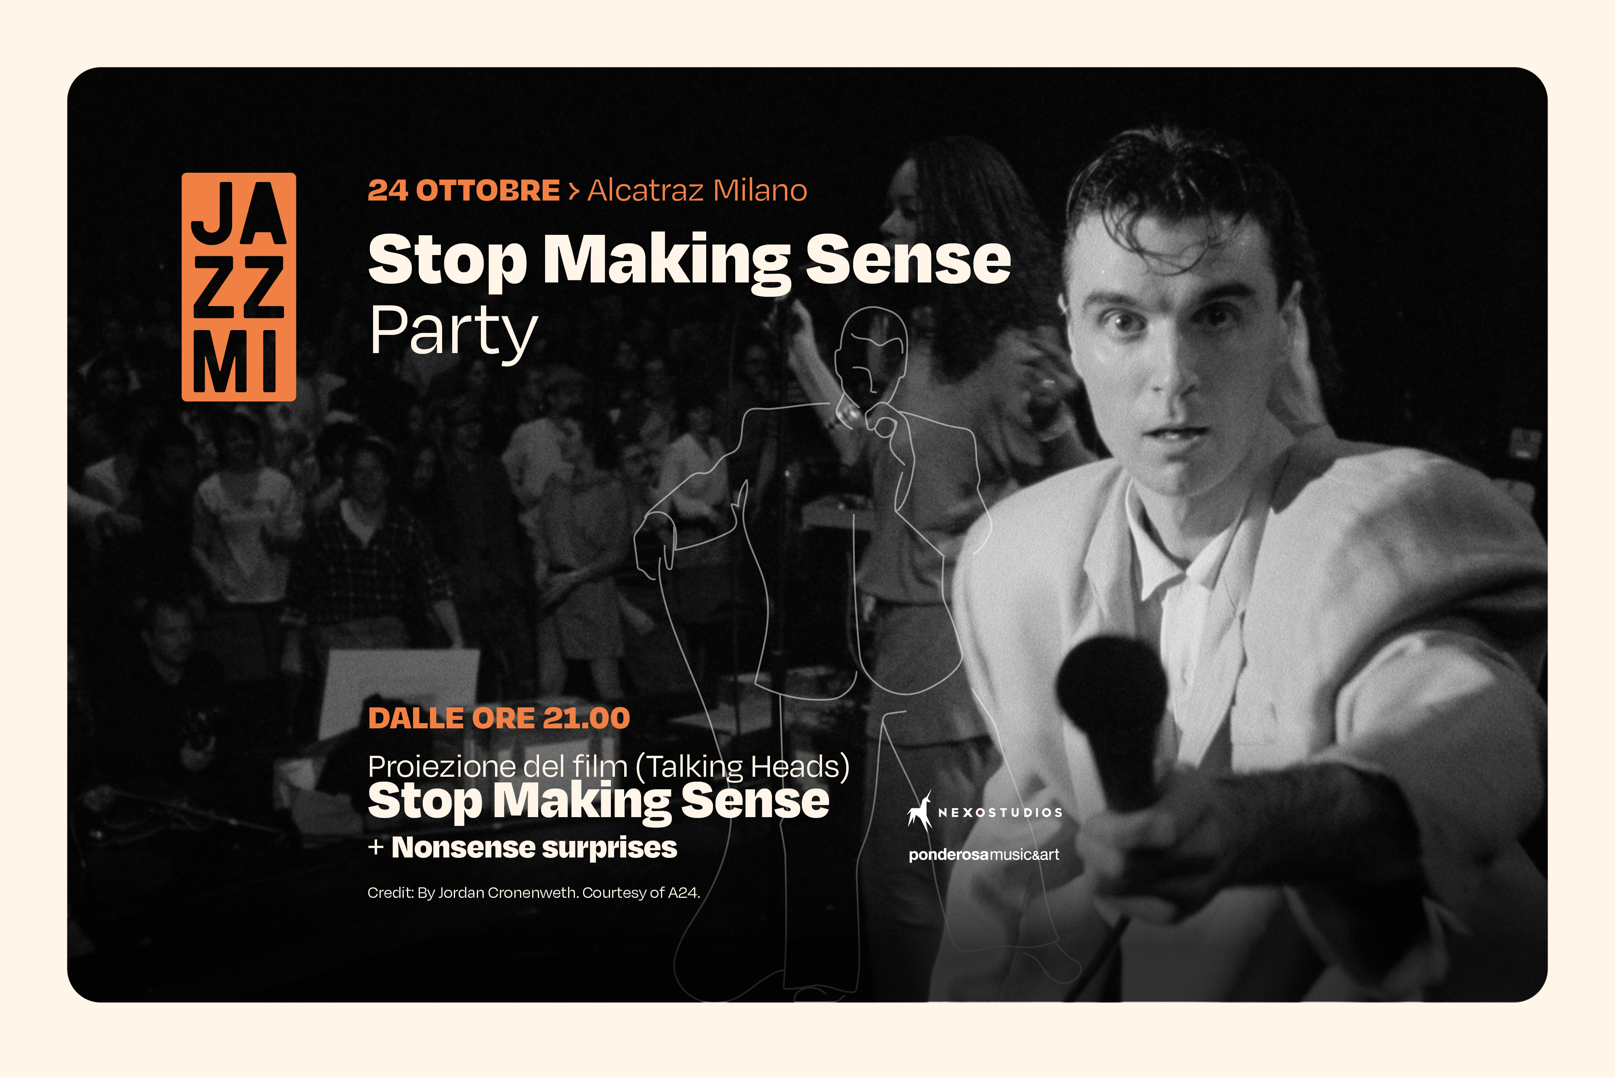Screen dimensions: 1615x1077
Task: Click the Nexo Studios unicorn icon
Action: (919, 811)
